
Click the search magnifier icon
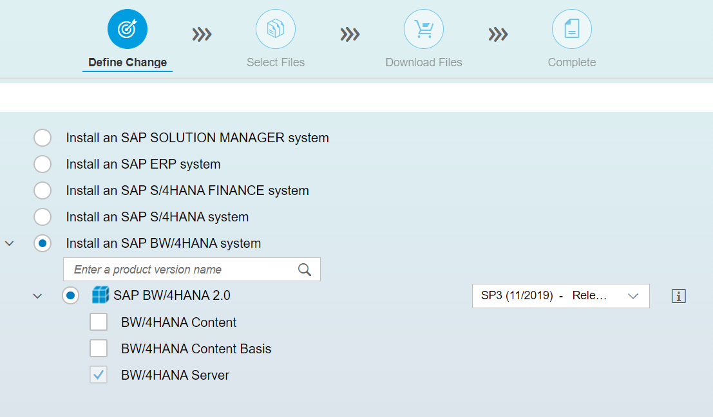click(x=304, y=270)
